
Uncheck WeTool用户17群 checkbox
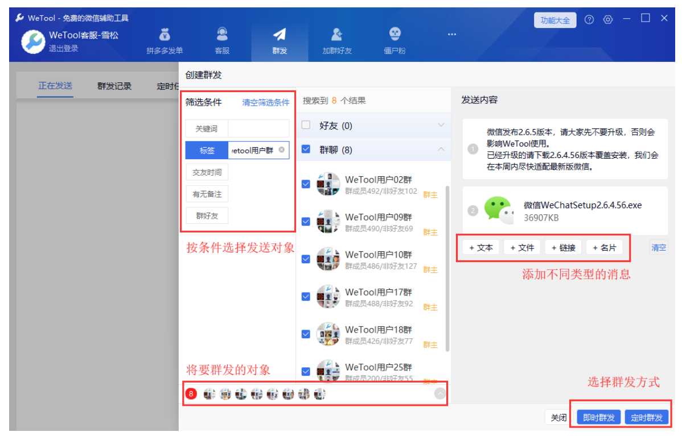pyautogui.click(x=306, y=297)
